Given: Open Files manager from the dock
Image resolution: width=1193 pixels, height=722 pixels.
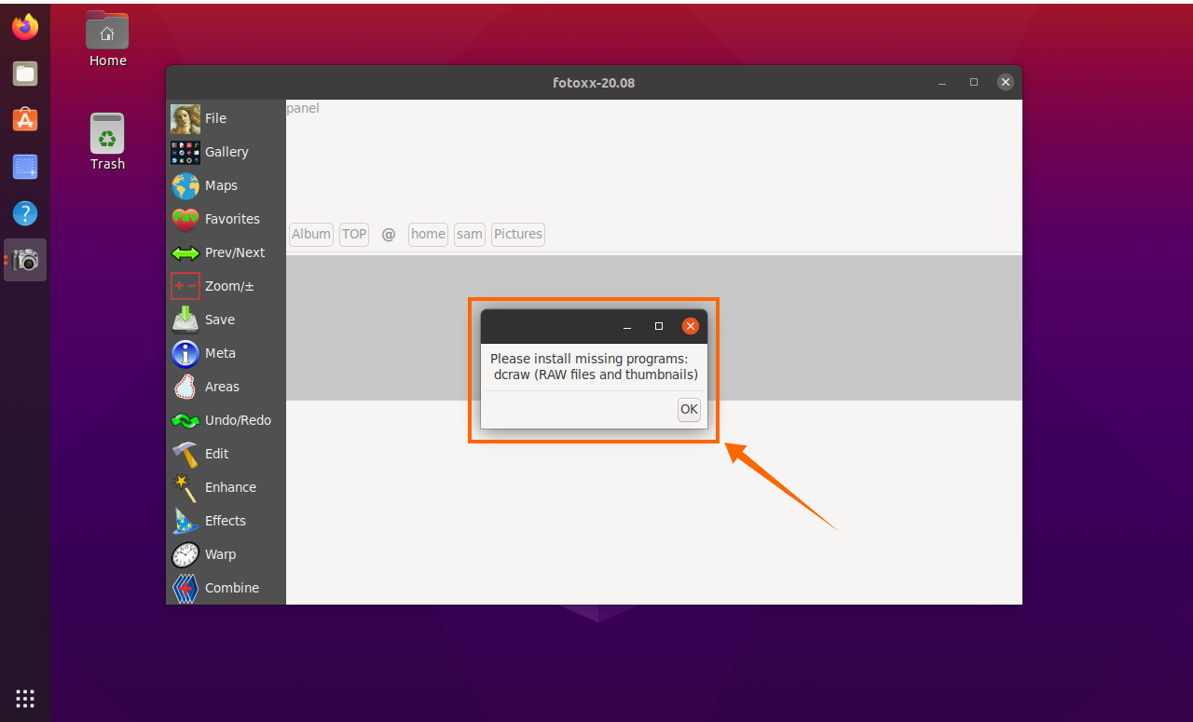Looking at the screenshot, I should point(25,73).
